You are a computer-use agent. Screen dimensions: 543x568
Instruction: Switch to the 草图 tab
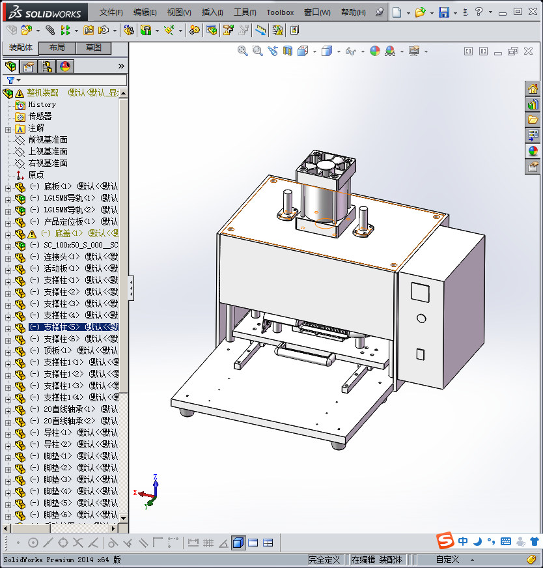(94, 48)
